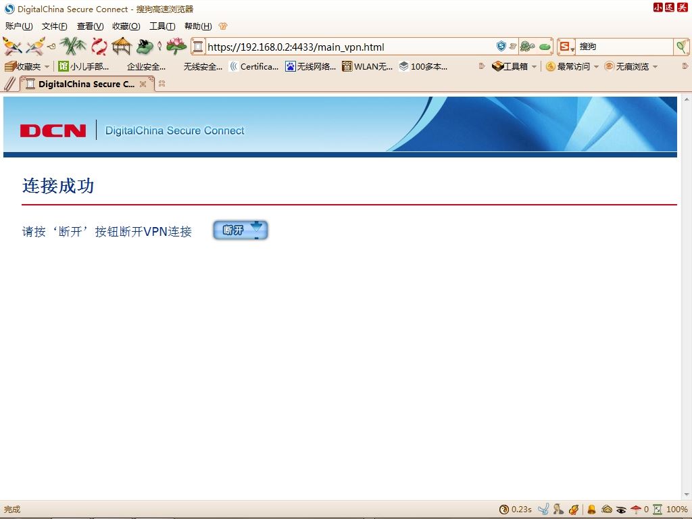The height and width of the screenshot is (519, 692).
Task: Click the golden bell icon in the status bar
Action: click(591, 510)
